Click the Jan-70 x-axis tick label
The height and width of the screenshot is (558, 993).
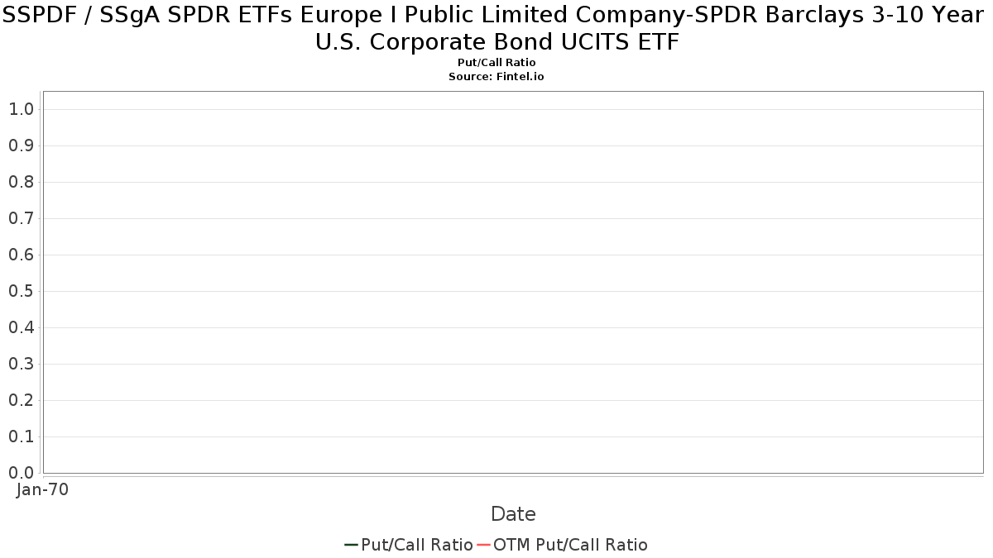(42, 489)
